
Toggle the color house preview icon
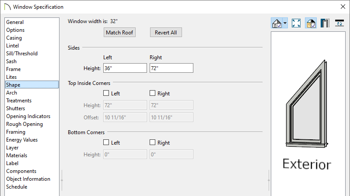[x=311, y=23]
